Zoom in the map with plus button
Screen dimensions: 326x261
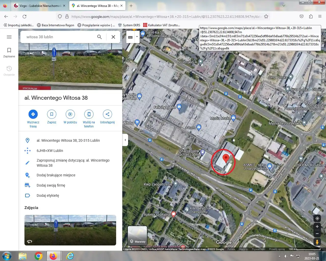click(x=317, y=227)
